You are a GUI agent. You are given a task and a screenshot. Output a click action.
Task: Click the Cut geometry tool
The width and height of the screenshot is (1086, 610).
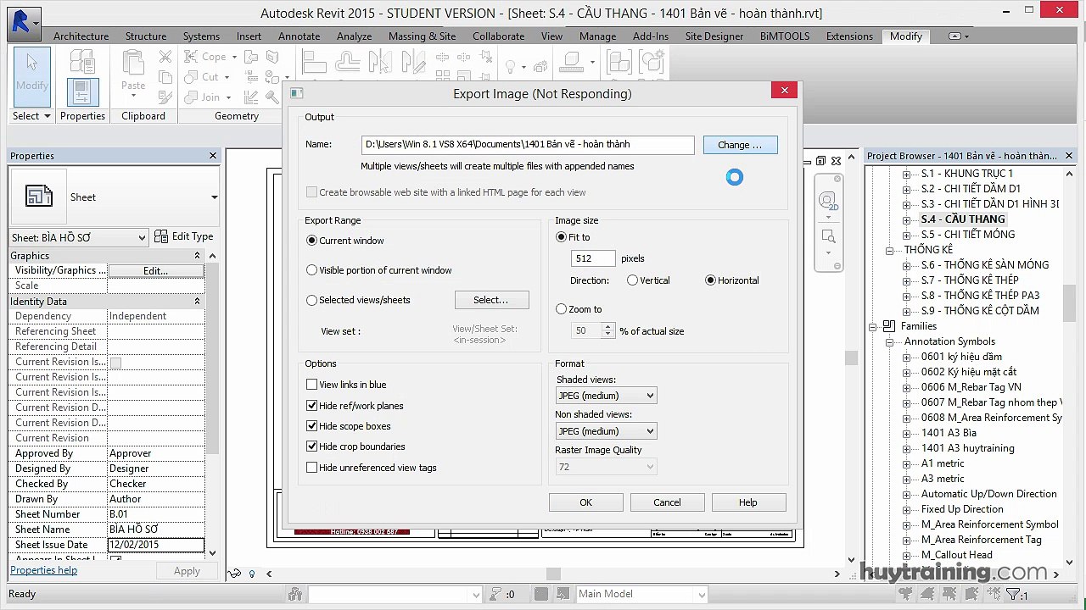pyautogui.click(x=206, y=77)
